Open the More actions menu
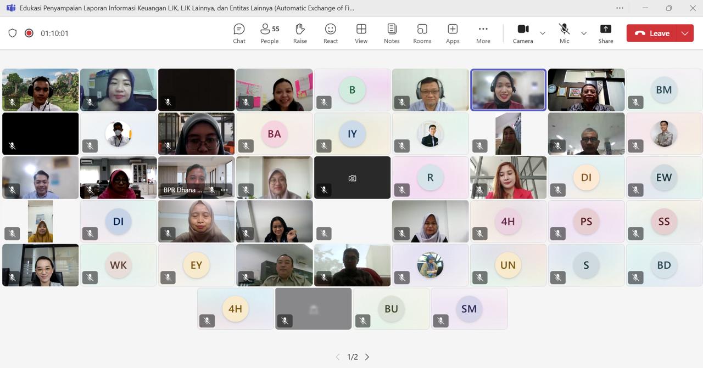The image size is (703, 368). coord(483,33)
